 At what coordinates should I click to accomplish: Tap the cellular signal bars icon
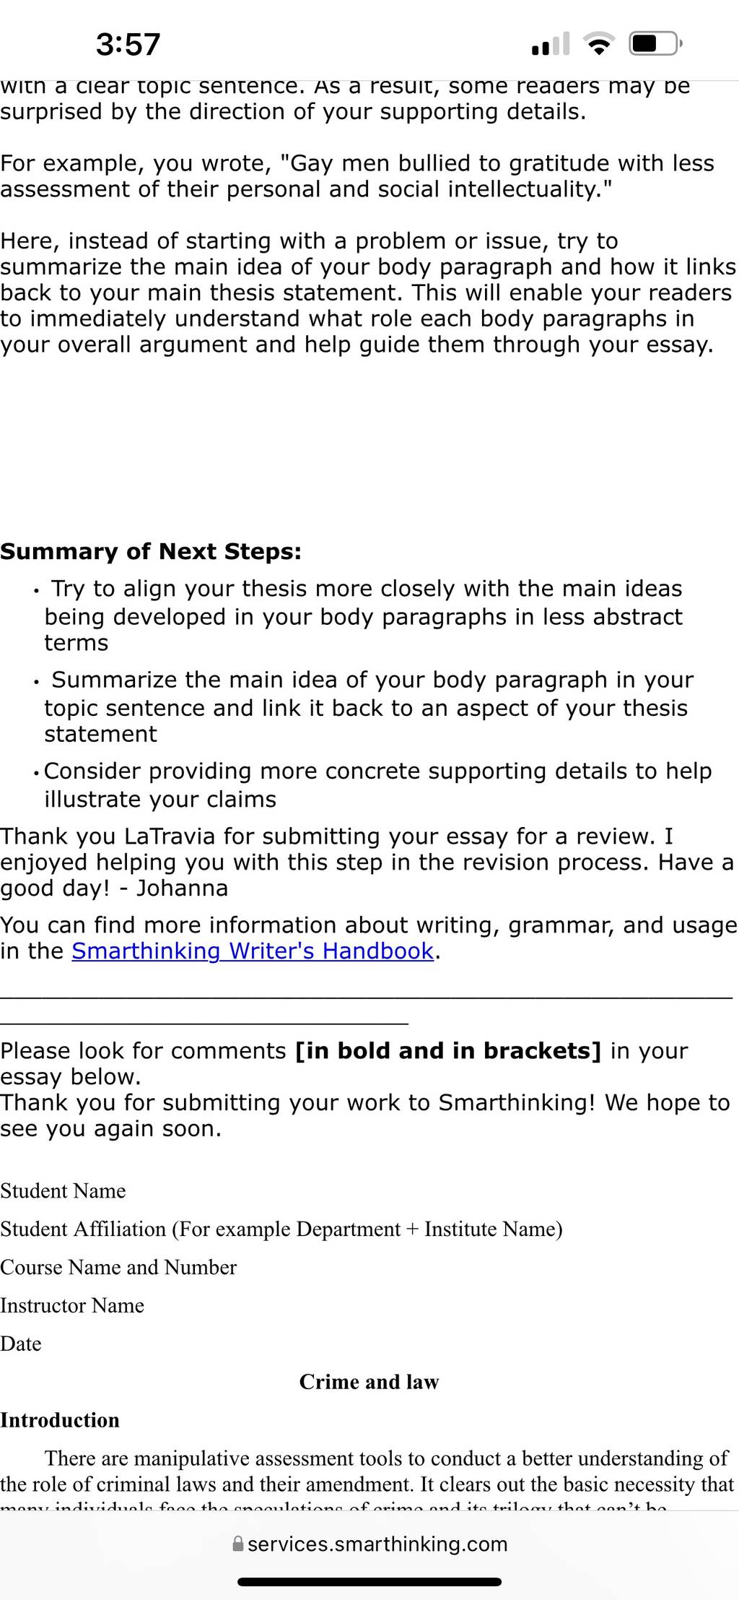coord(550,44)
